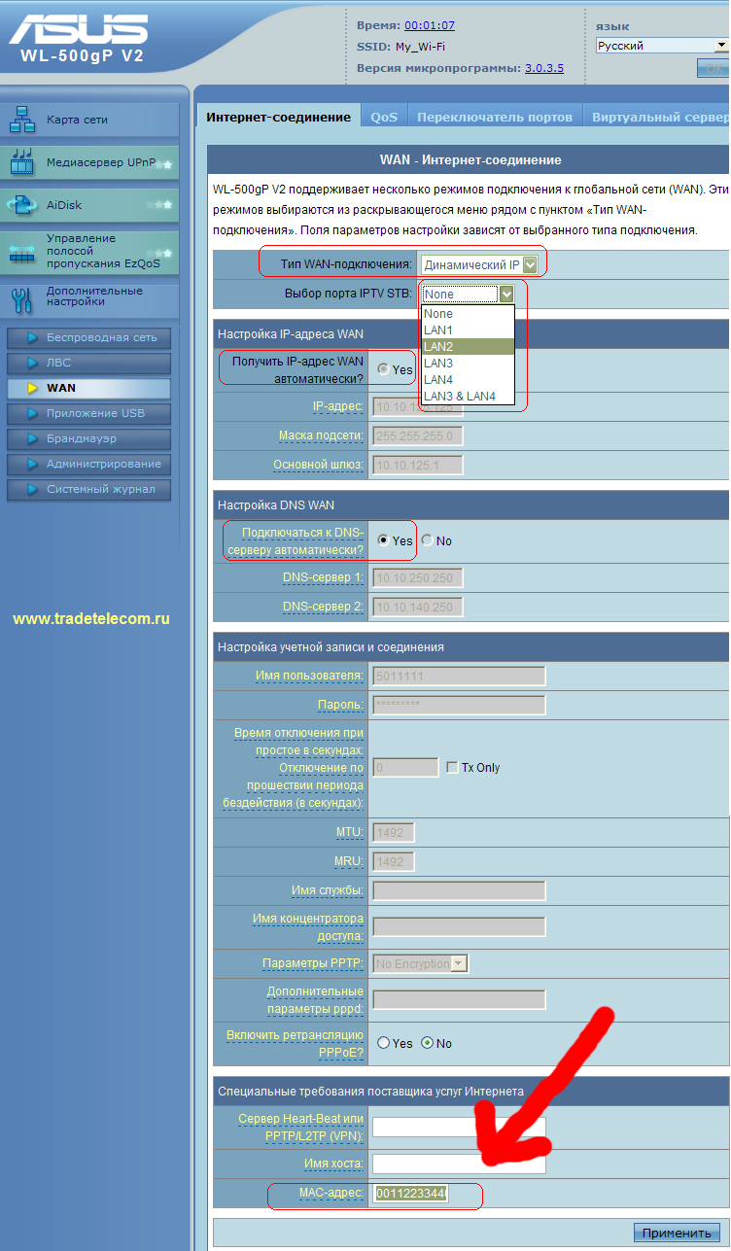
Task: Click the www.tradetelecom.ru text
Action: point(91,618)
